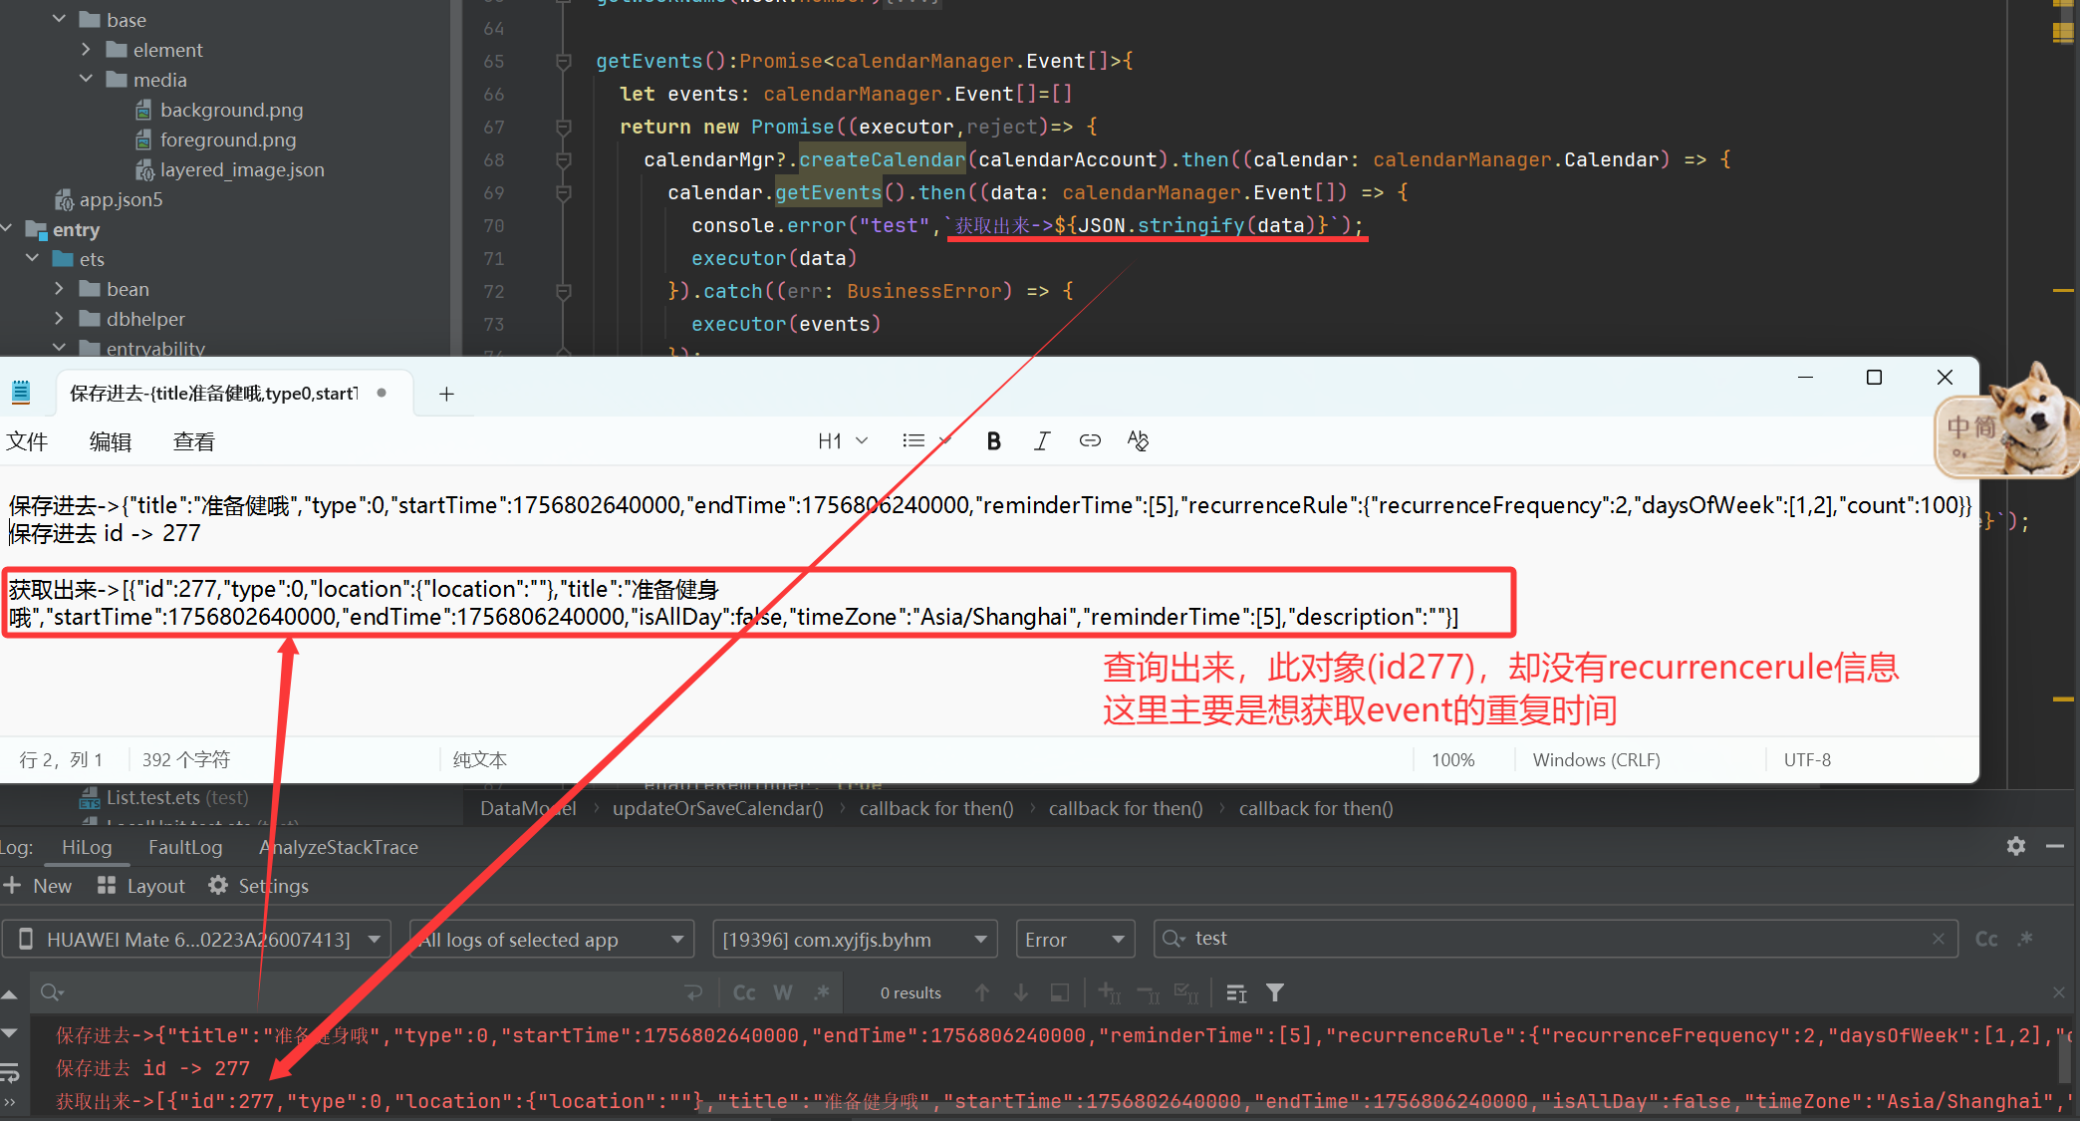
Task: Click the log filter field containing test
Action: [x=1555, y=939]
